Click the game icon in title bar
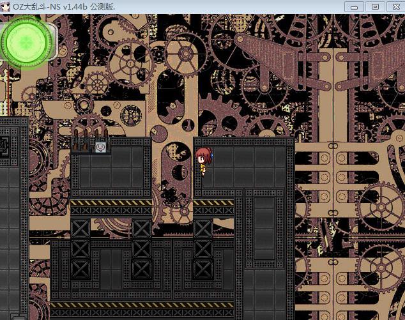 [5, 6]
